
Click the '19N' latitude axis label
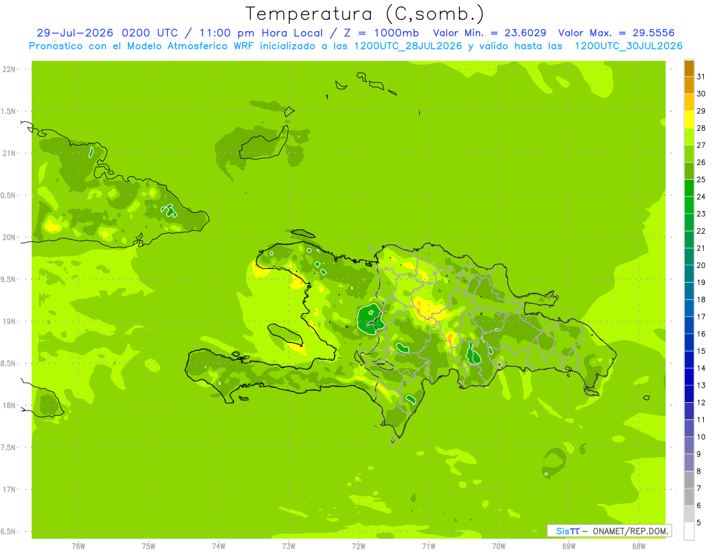[8, 322]
